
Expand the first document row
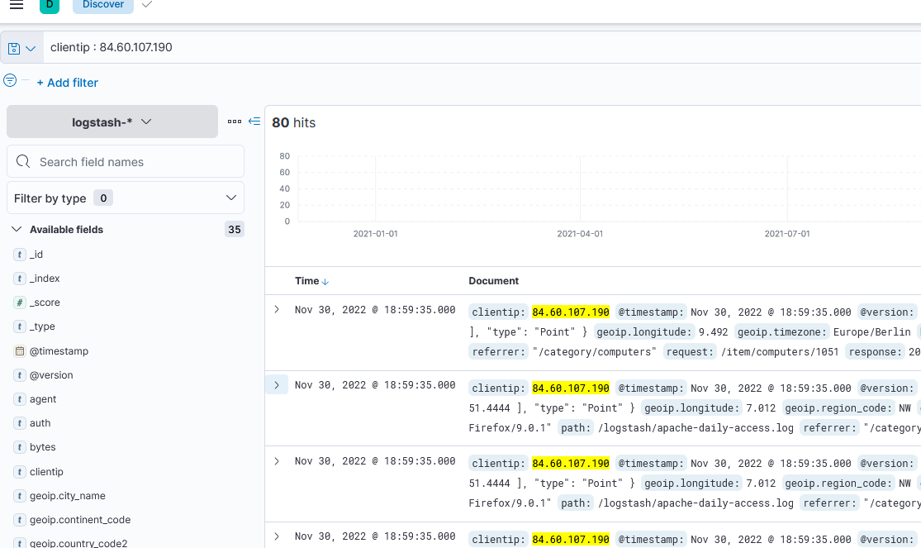[277, 310]
